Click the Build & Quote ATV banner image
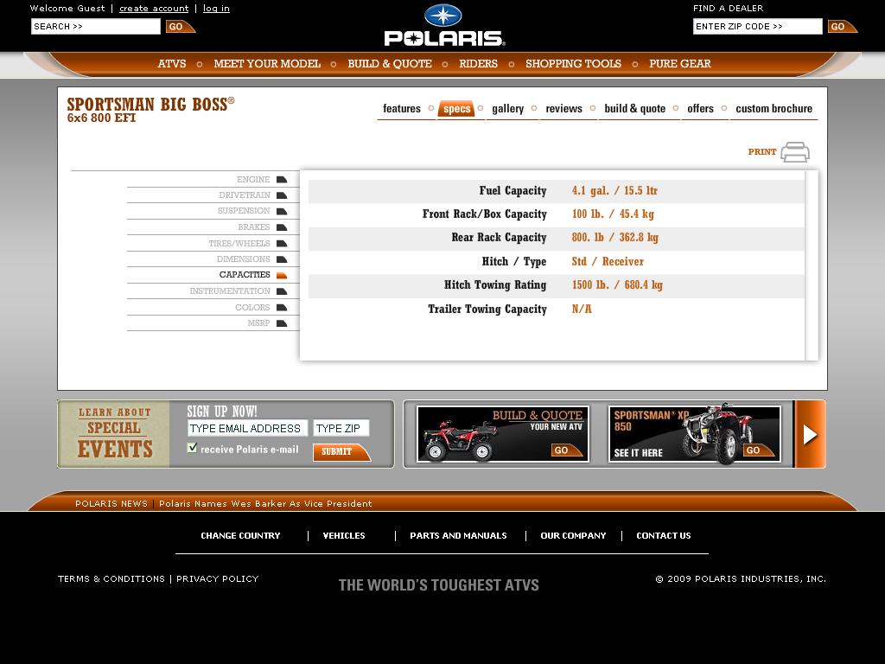The width and height of the screenshot is (885, 664). point(502,434)
